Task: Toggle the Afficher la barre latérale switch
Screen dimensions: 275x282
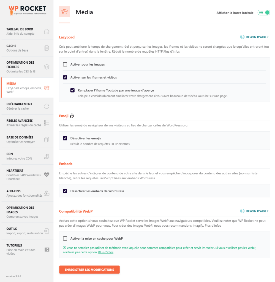Action: (263, 13)
